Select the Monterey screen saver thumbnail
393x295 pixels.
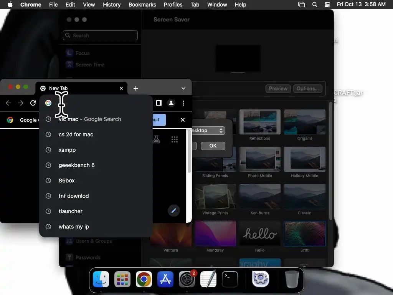point(215,234)
